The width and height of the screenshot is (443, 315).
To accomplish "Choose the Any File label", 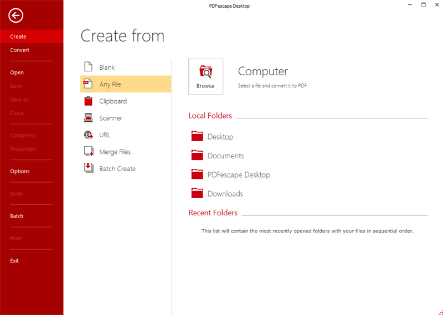I will point(110,84).
